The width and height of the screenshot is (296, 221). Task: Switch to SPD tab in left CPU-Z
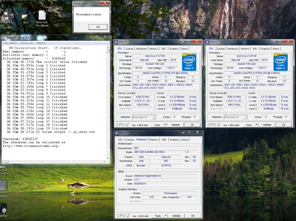163,49
